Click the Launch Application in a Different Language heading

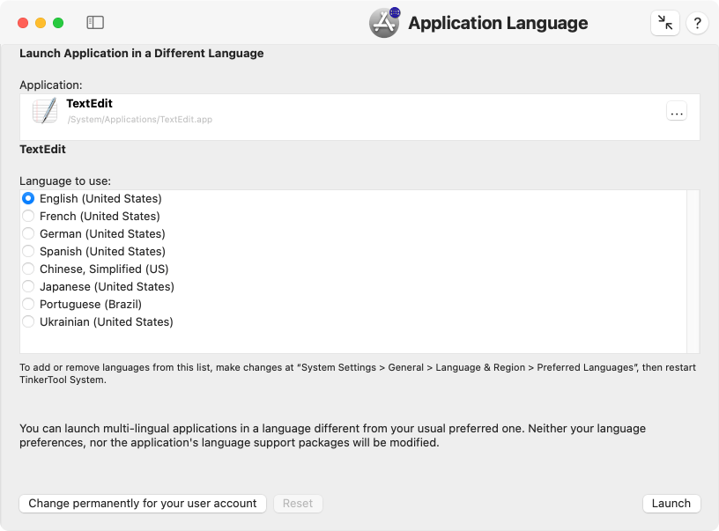coord(141,53)
